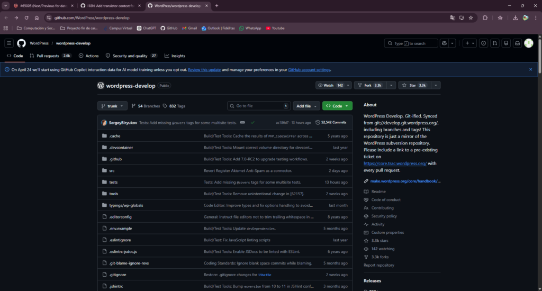This screenshot has width=542, height=291.
Task: Bookmark this page with the star icon
Action: (x=471, y=17)
